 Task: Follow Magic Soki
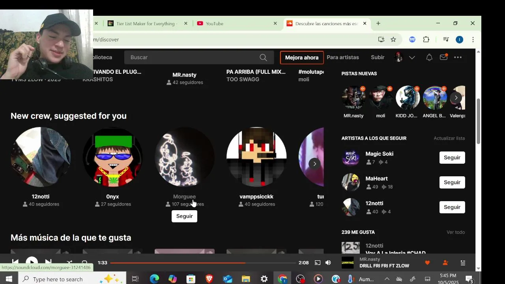coord(452,157)
